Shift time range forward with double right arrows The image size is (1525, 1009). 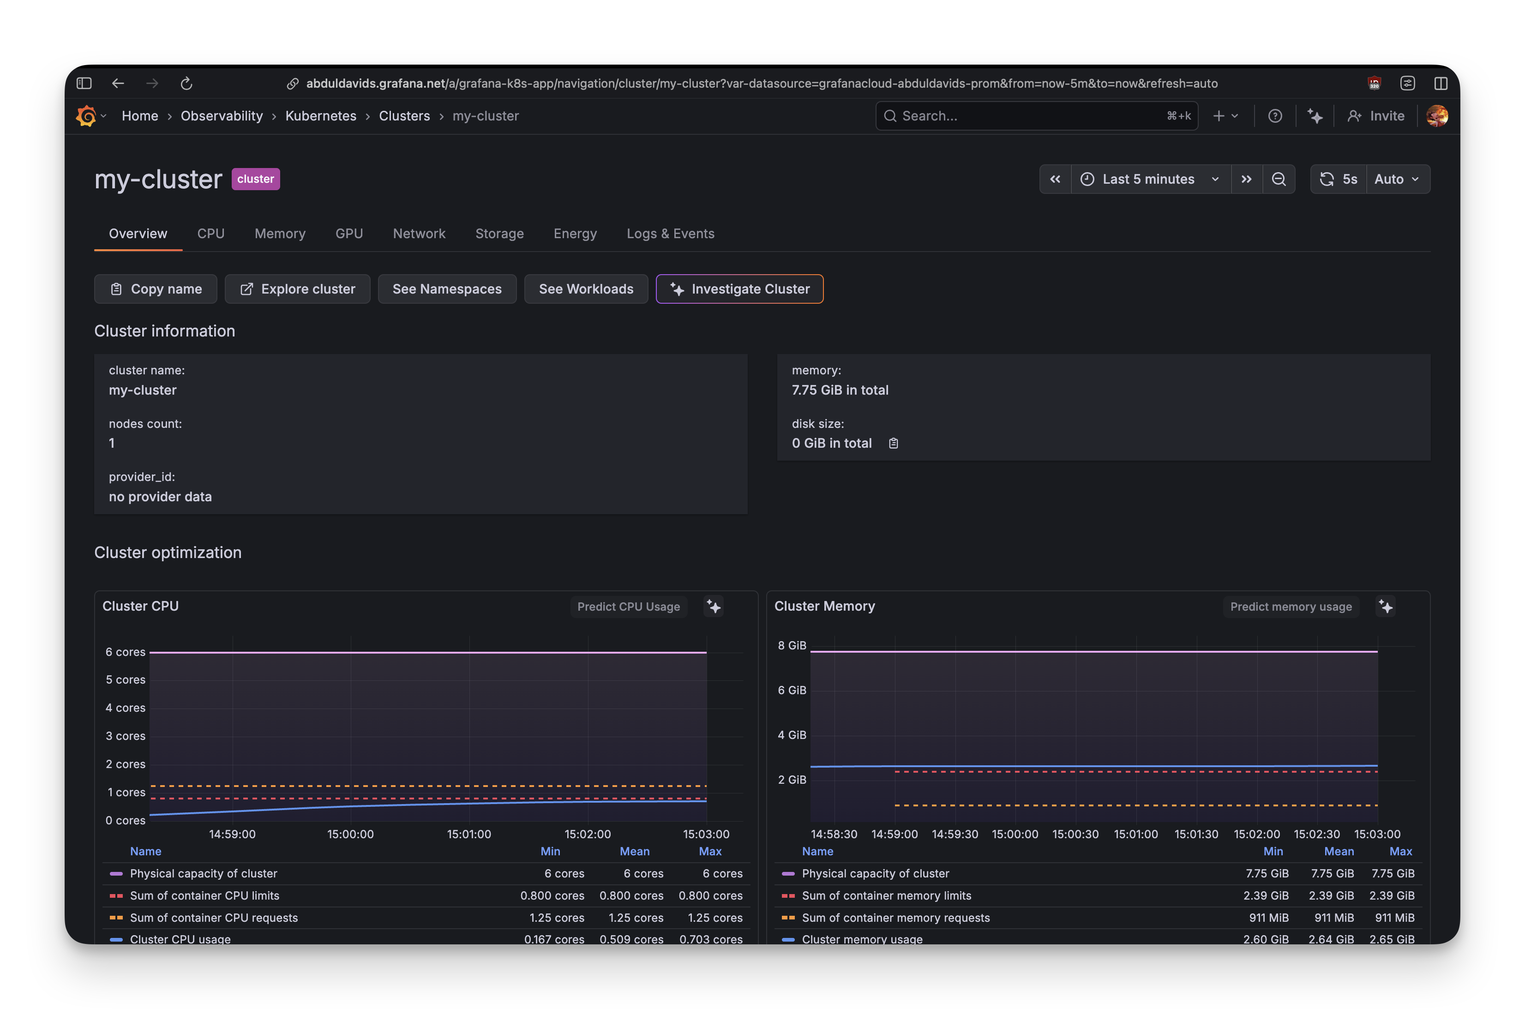pos(1246,179)
